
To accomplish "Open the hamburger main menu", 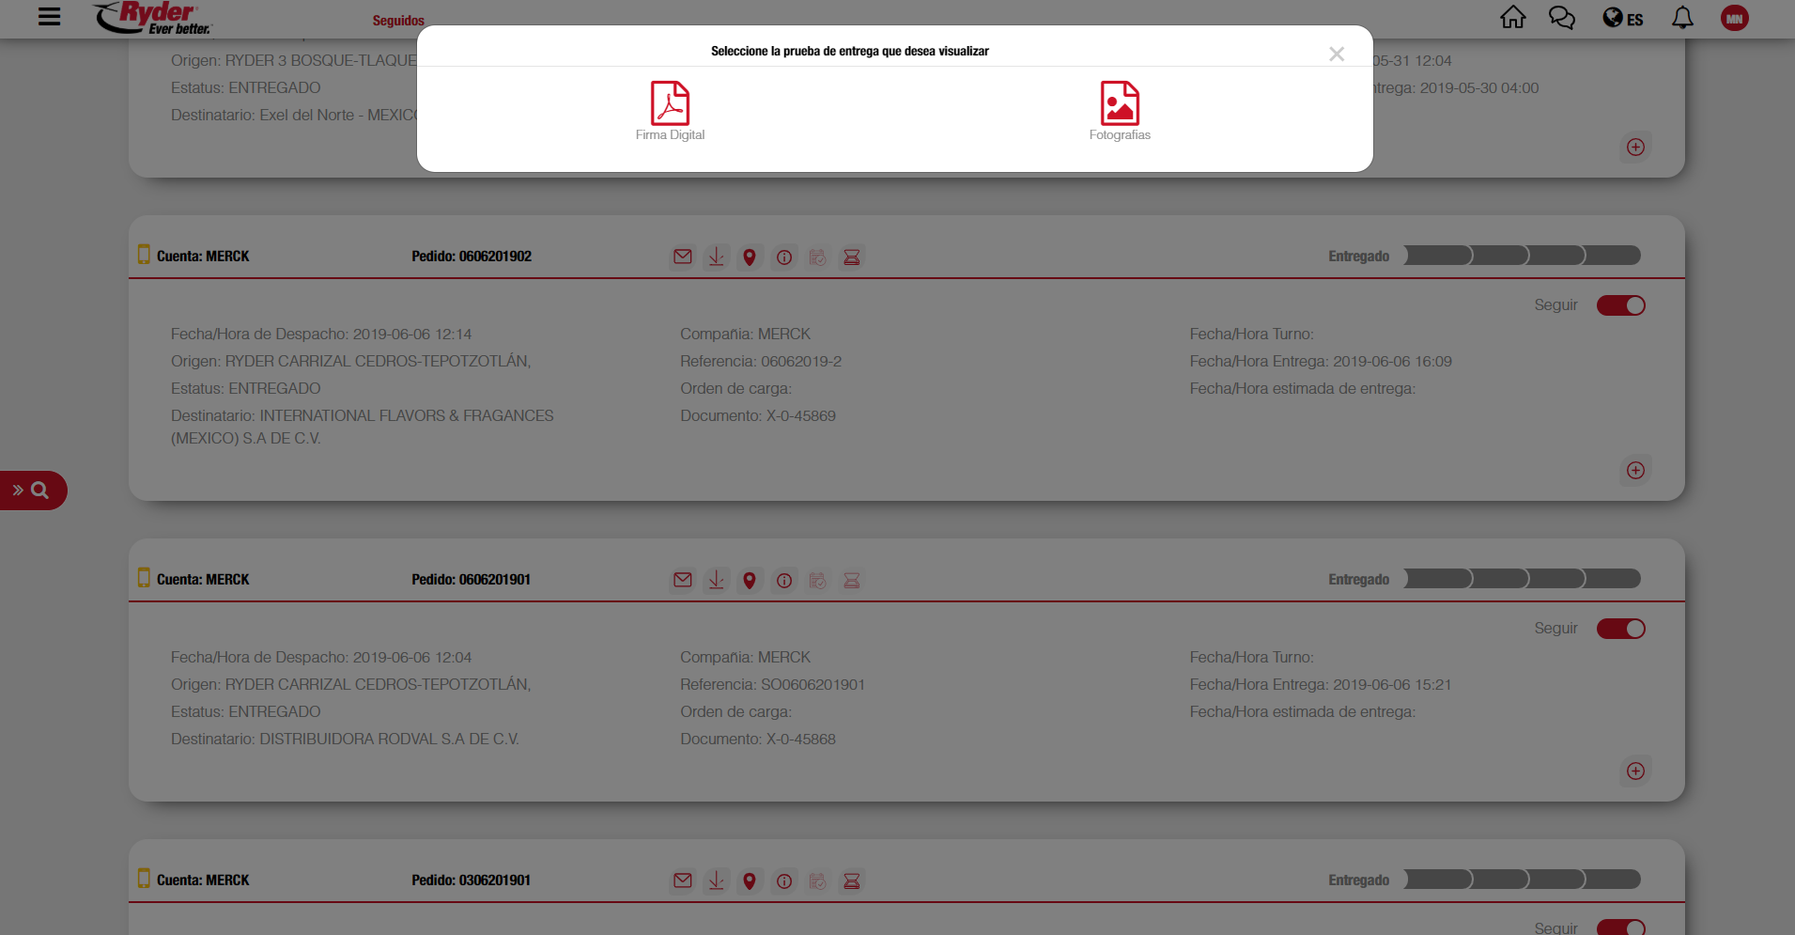I will tap(49, 17).
